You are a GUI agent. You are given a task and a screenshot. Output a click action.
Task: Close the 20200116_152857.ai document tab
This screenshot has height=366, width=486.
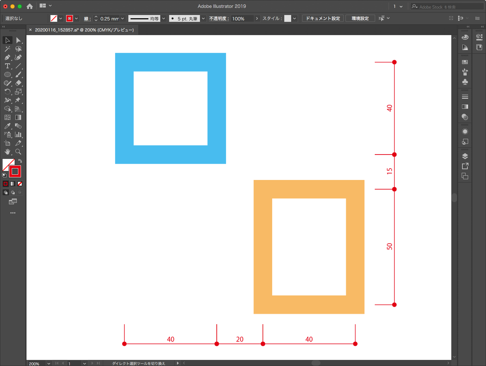30,30
